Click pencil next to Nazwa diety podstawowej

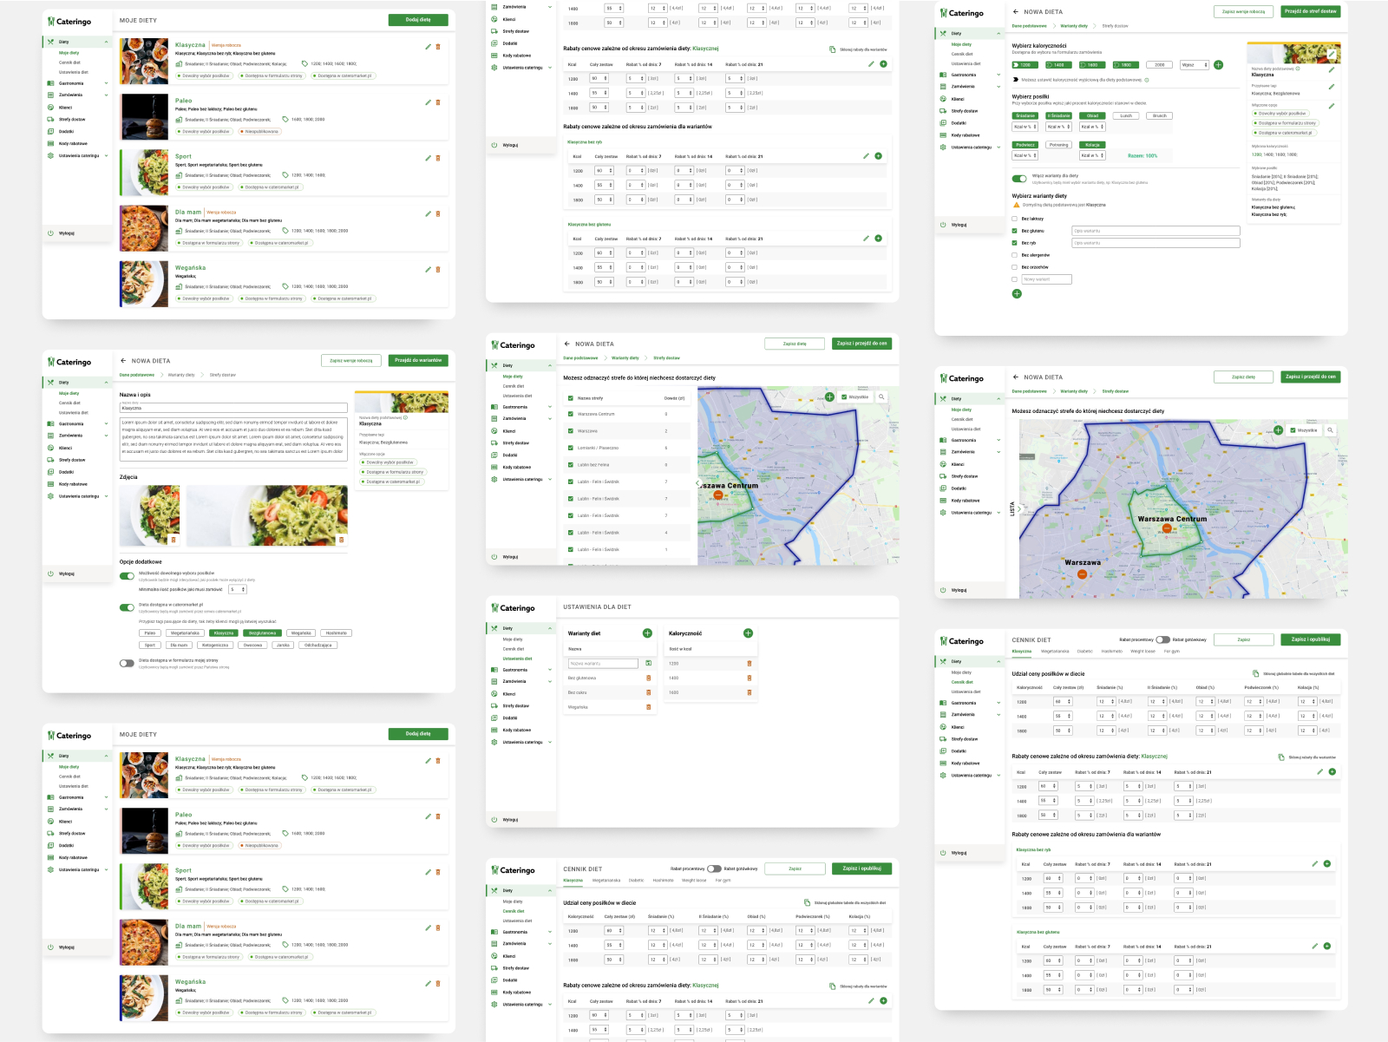pyautogui.click(x=1332, y=69)
